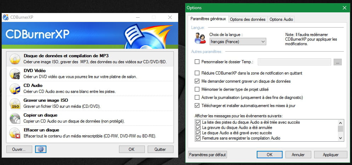Uncheck Le disque Audio a été gravé avec succès

pos(198,133)
